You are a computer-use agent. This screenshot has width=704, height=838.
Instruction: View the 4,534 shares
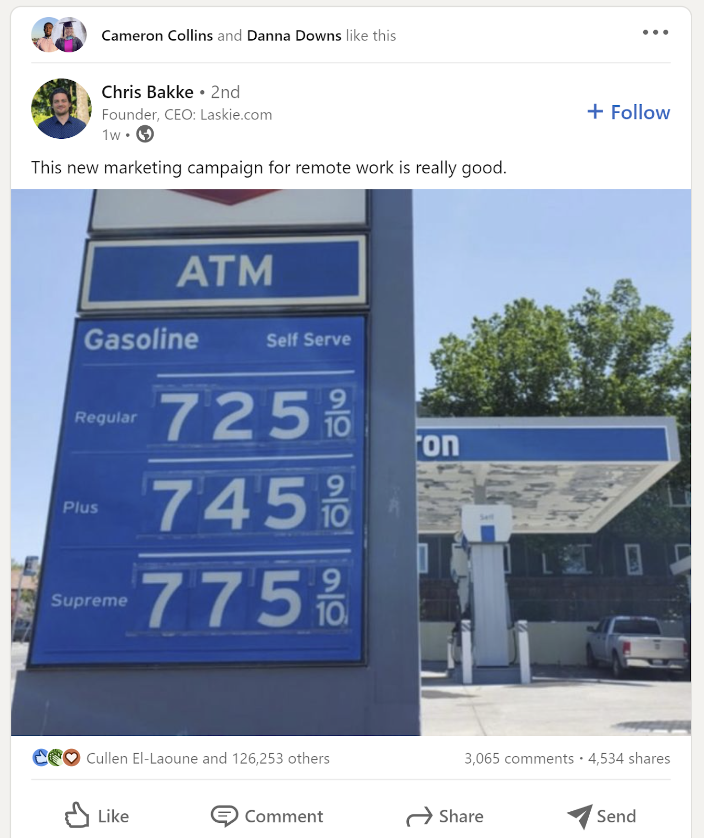click(629, 758)
